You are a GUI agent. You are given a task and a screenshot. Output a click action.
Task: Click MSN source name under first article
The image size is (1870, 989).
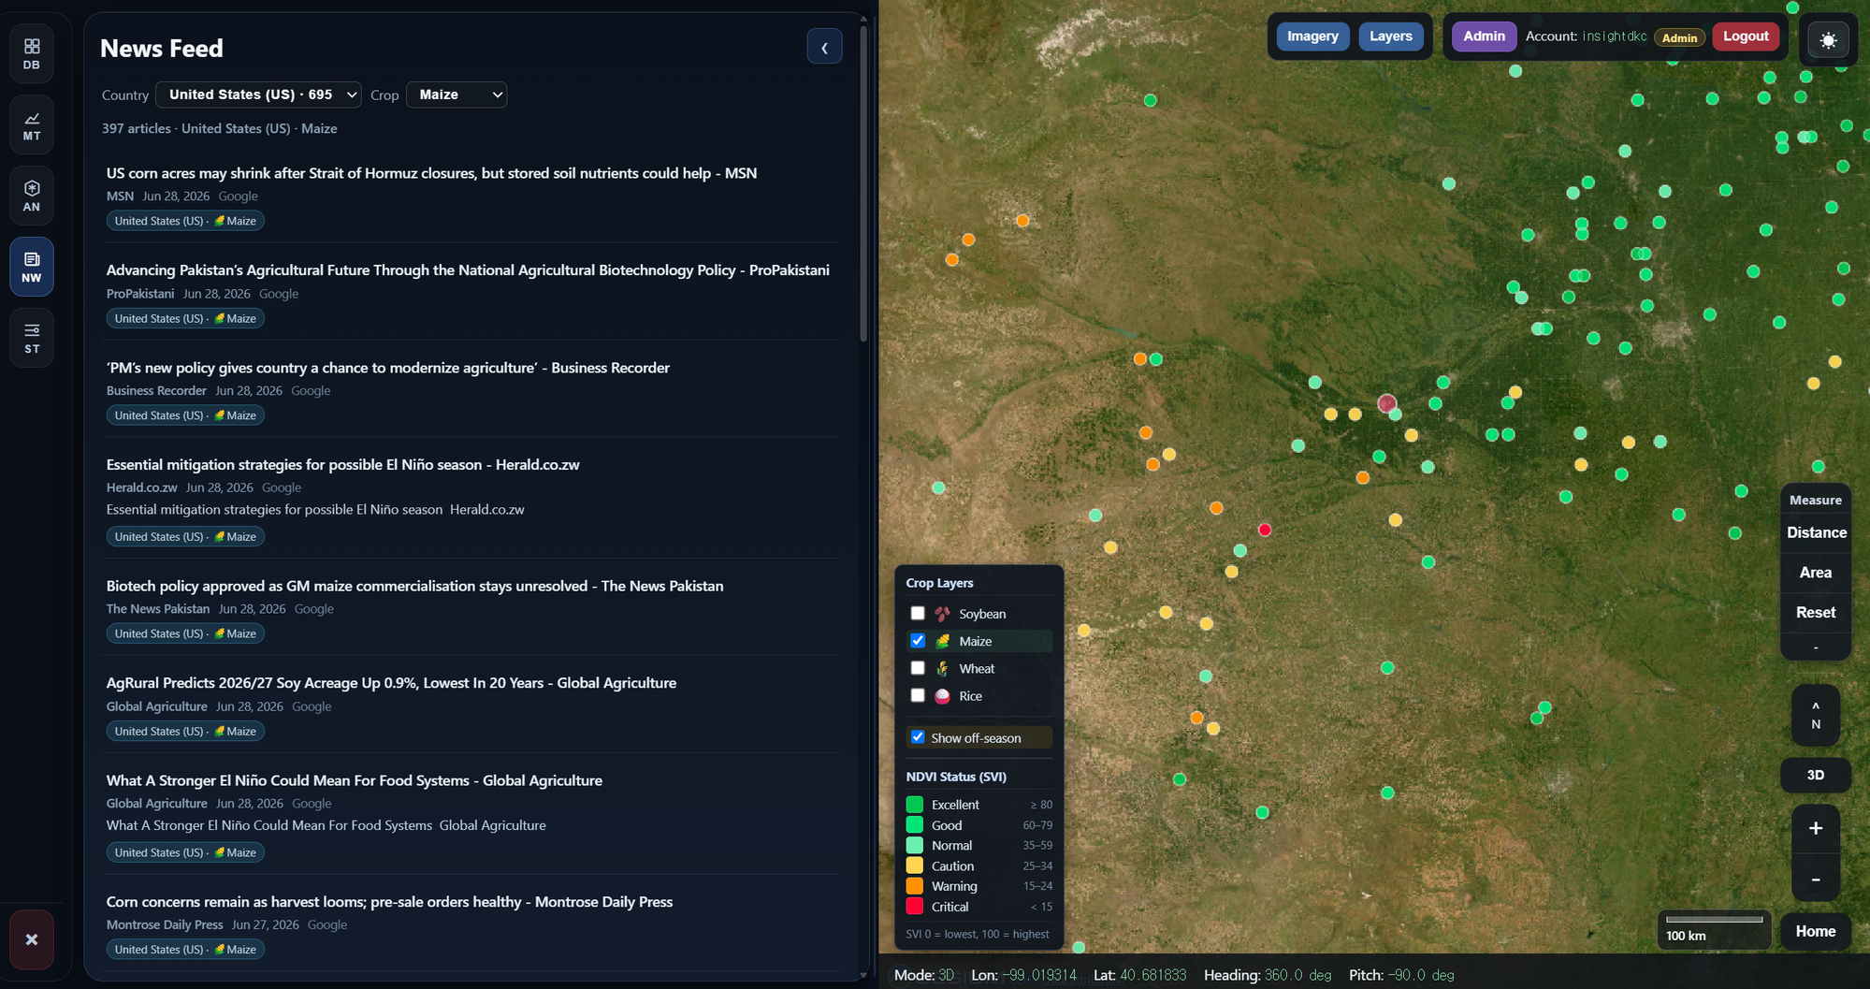120,196
